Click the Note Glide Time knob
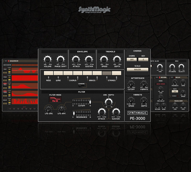The image size is (191, 172). point(160,67)
